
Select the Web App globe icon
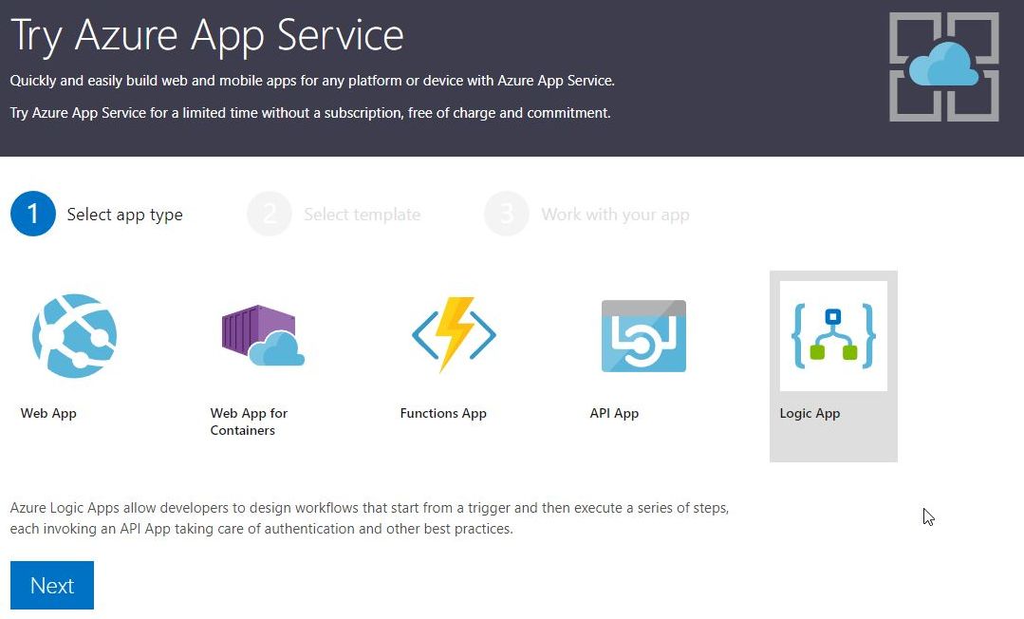[x=74, y=335]
